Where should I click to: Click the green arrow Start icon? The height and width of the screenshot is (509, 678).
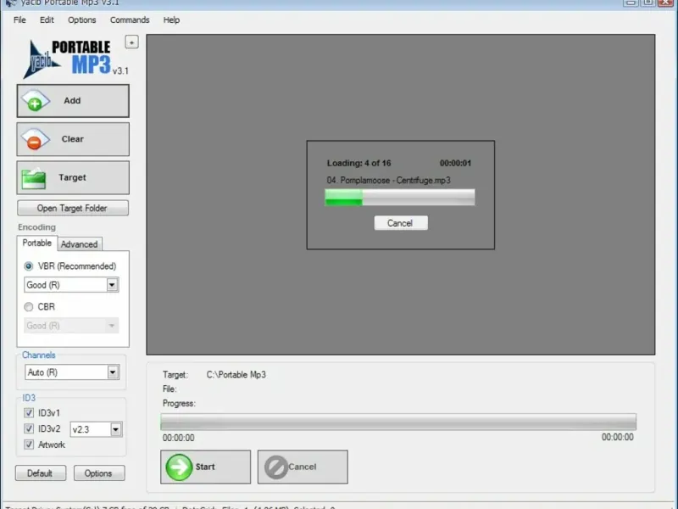pos(179,467)
